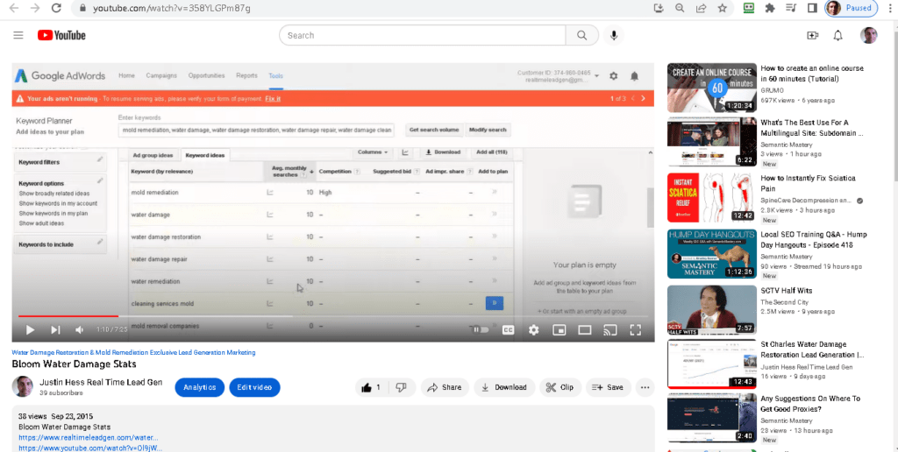Cast video to TV
The height and width of the screenshot is (452, 898).
tap(610, 329)
